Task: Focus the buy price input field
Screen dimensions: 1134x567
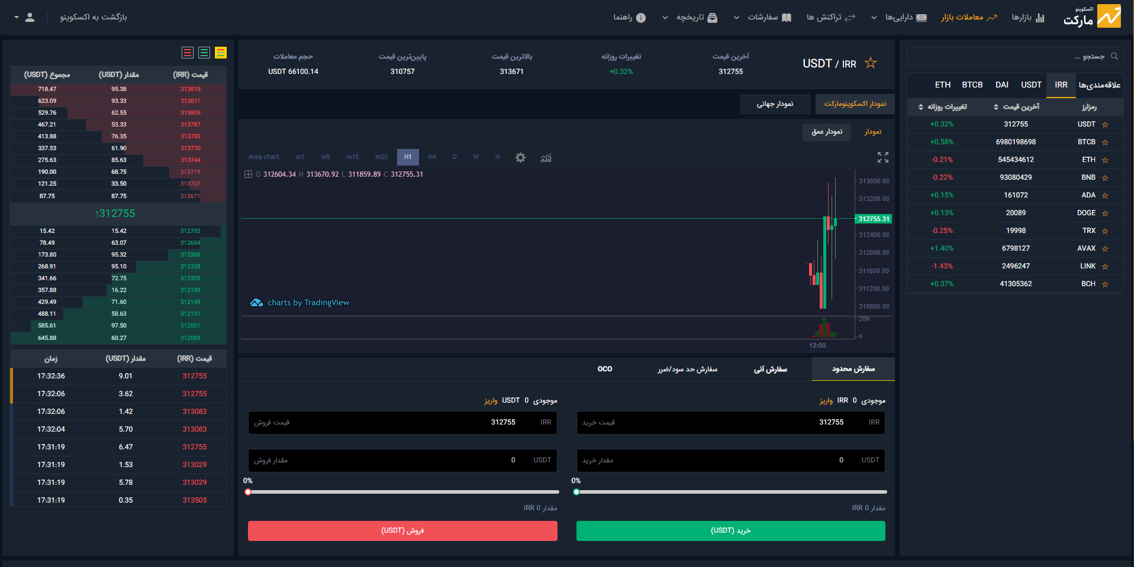Action: point(731,423)
